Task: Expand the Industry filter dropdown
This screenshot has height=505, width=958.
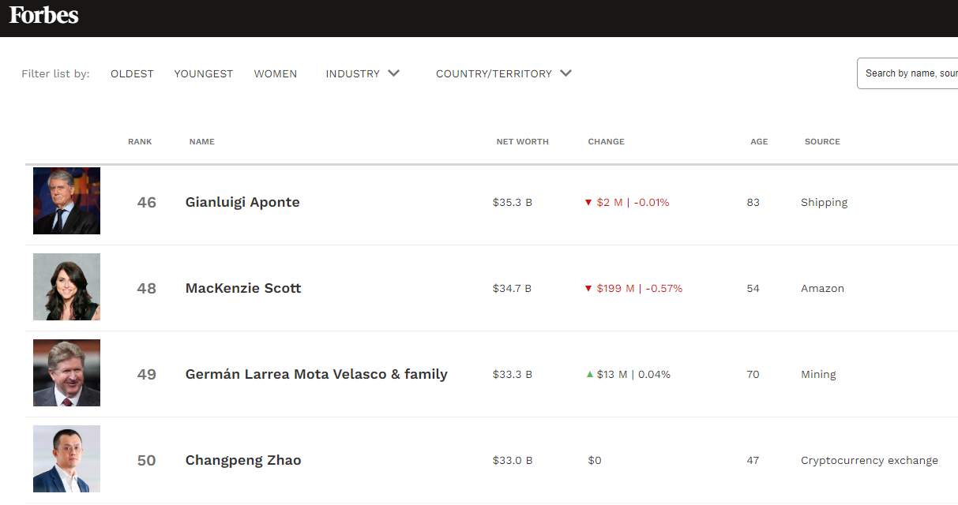Action: (363, 73)
